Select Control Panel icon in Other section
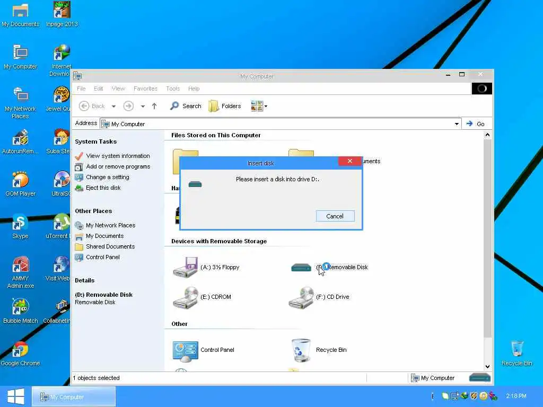The height and width of the screenshot is (407, 543). point(204,350)
